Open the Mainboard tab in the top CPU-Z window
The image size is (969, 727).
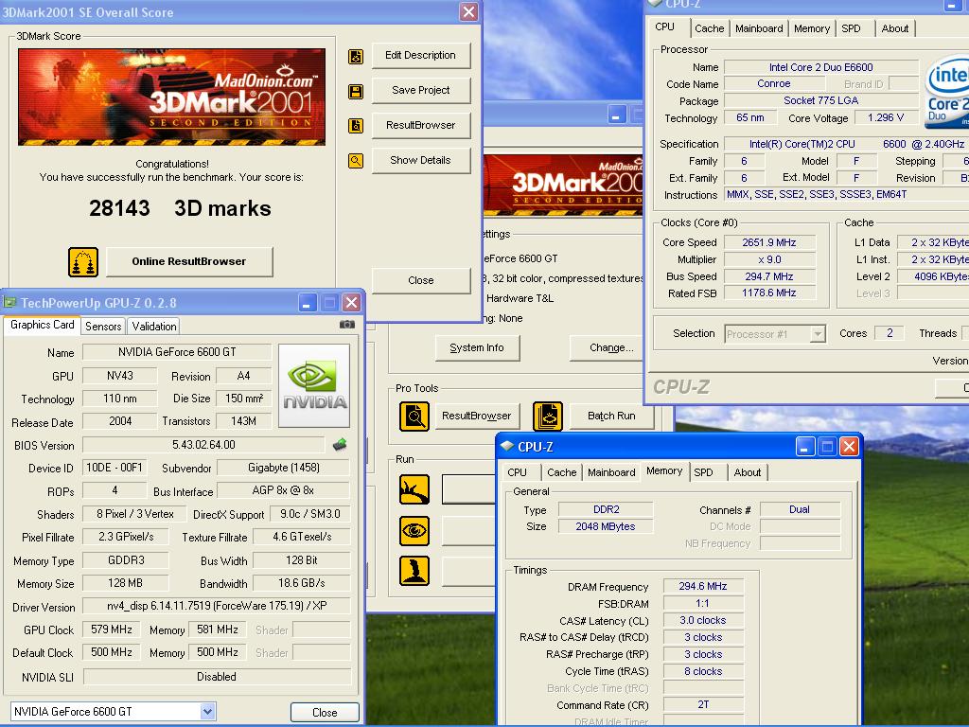tap(759, 28)
